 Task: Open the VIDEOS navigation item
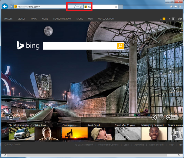[x=22, y=19]
